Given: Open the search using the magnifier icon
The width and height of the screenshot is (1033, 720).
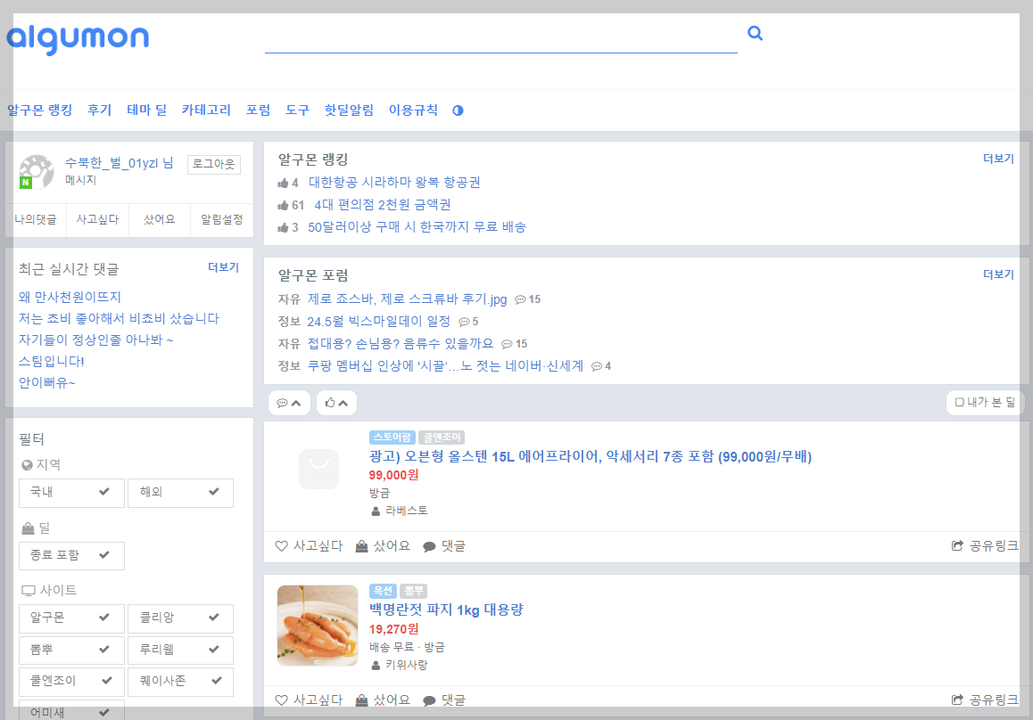Looking at the screenshot, I should tap(755, 32).
